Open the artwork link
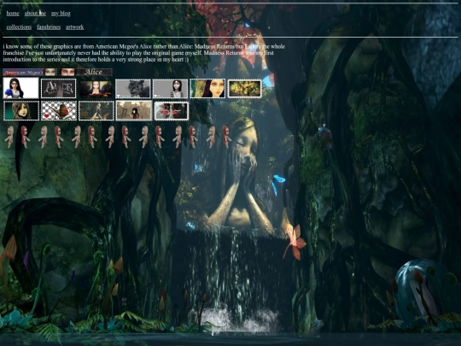Screen dimensions: 461x346 click(x=74, y=27)
